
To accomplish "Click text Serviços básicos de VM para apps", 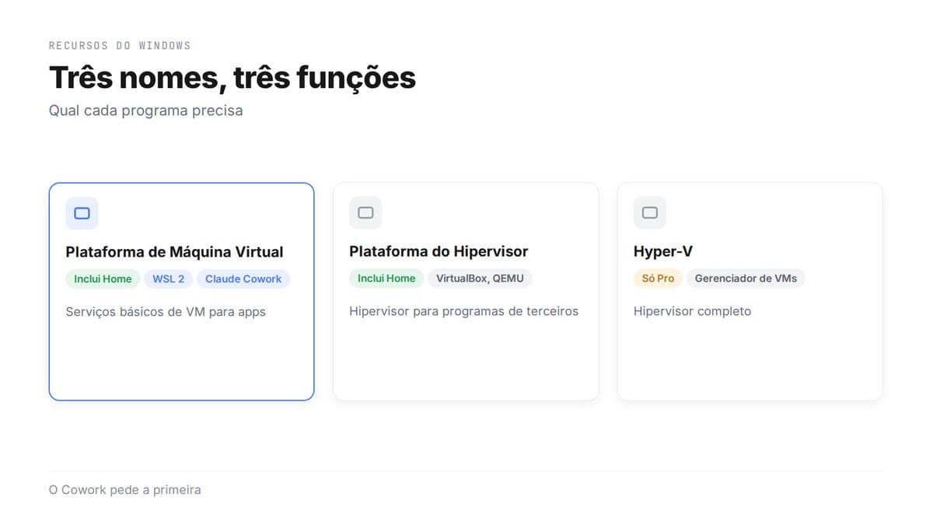I will [166, 312].
